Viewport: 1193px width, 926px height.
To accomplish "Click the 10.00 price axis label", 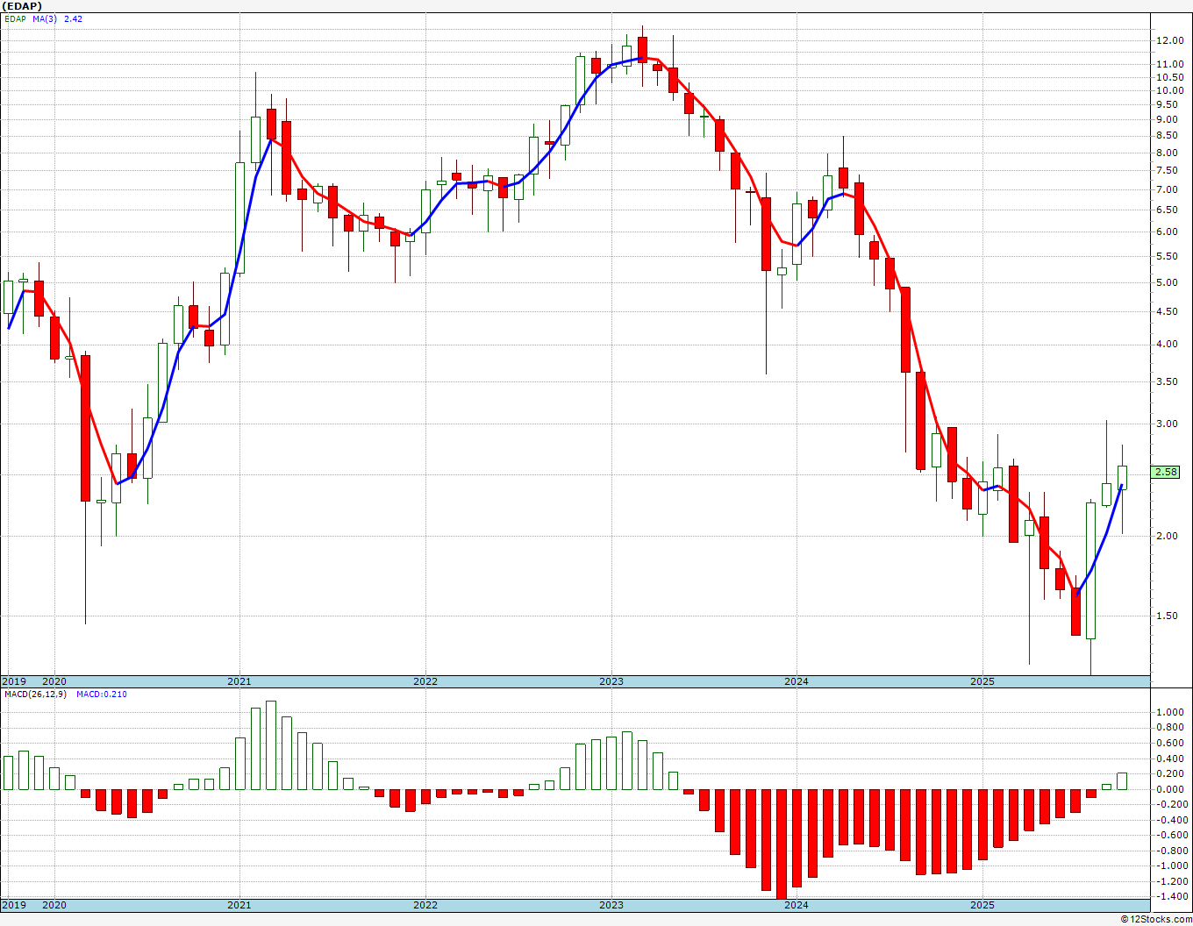I will [1168, 90].
